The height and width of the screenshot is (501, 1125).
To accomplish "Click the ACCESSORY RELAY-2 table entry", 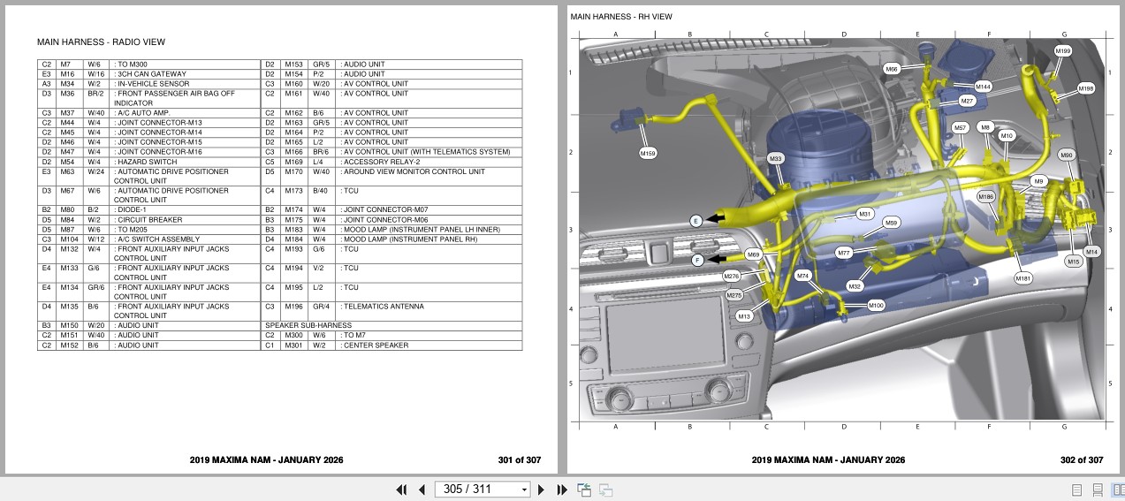I will coord(381,162).
